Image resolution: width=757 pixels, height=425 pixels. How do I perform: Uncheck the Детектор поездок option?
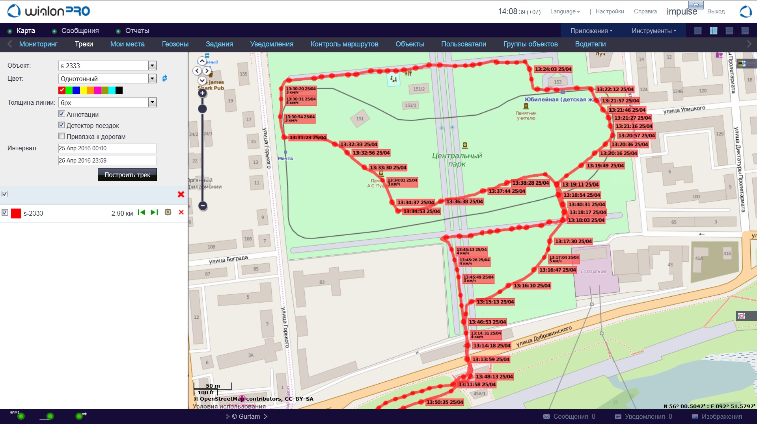pos(62,125)
